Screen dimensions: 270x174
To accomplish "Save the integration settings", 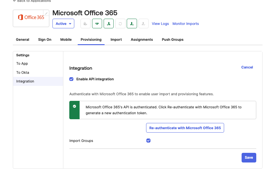I will tap(249, 158).
